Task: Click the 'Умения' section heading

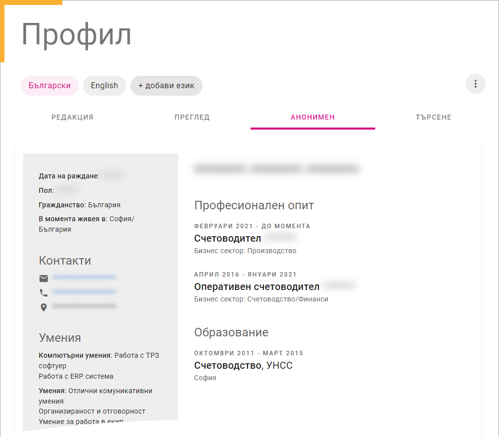Action: pos(60,337)
